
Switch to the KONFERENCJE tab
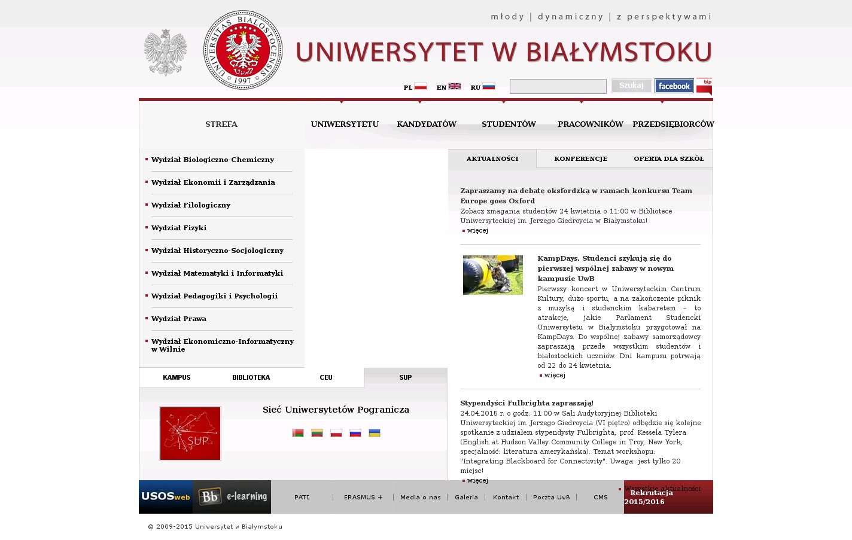click(581, 158)
